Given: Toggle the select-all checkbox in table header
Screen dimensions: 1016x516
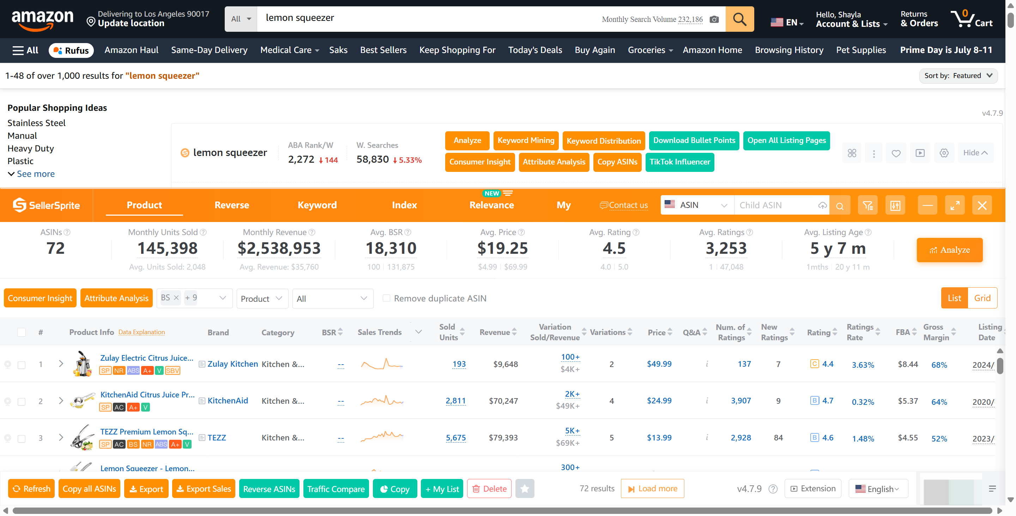Looking at the screenshot, I should point(22,332).
